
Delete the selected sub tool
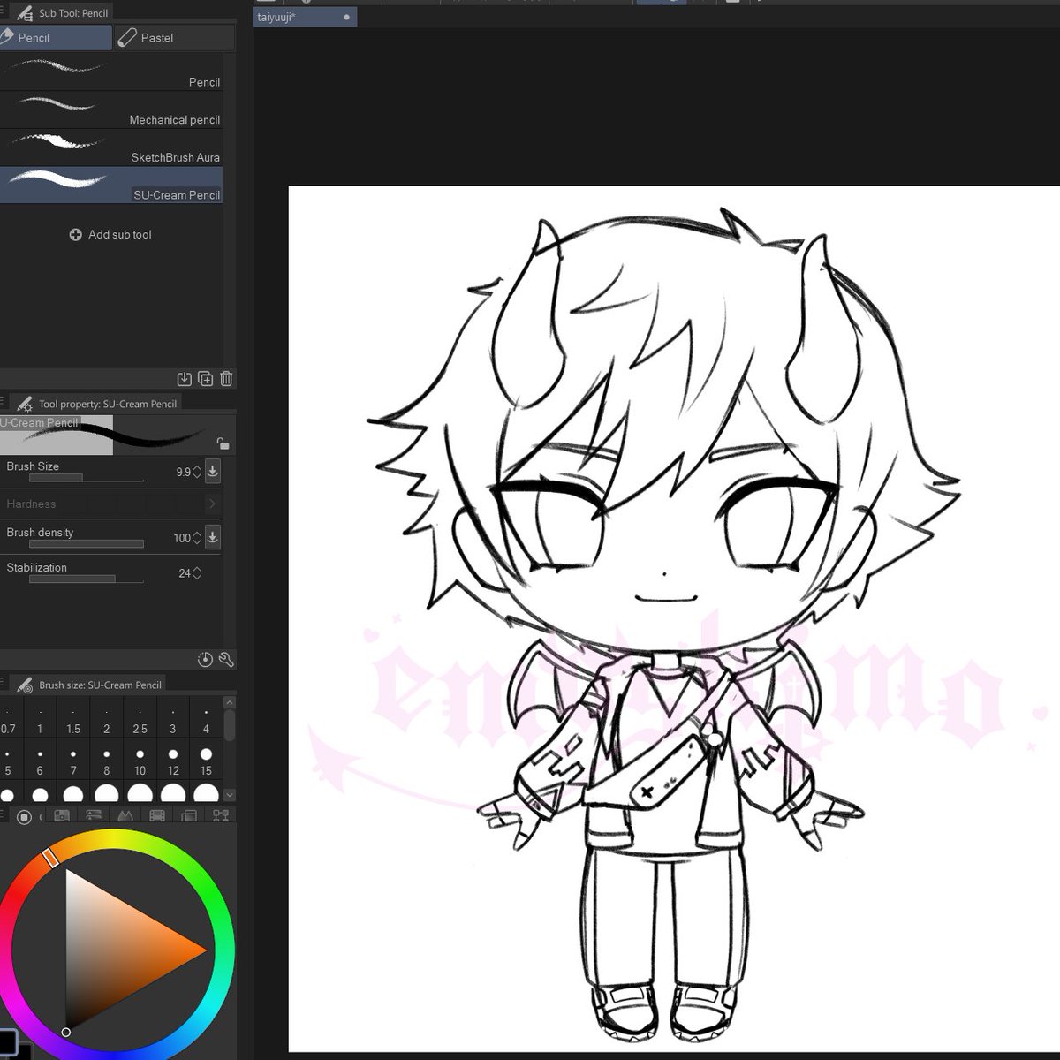[x=226, y=379]
